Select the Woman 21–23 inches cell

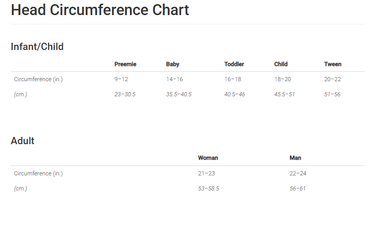point(206,173)
